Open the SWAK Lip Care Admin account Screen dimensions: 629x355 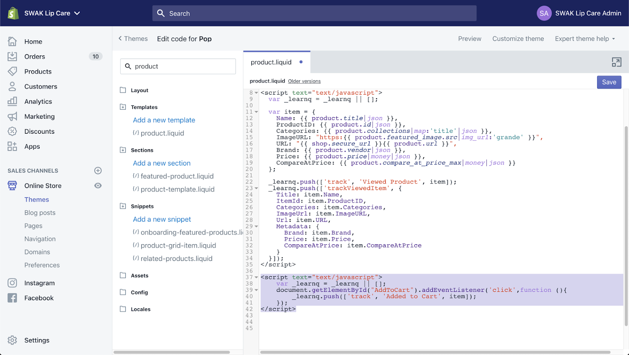tap(588, 13)
